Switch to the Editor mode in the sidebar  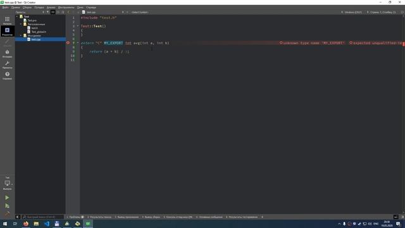(7, 31)
